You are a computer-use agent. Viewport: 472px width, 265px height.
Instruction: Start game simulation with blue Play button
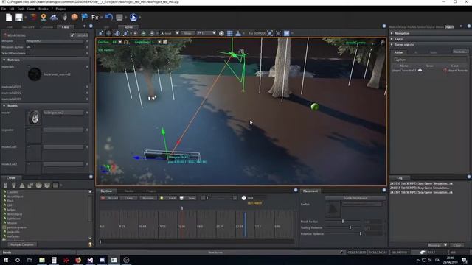click(133, 18)
